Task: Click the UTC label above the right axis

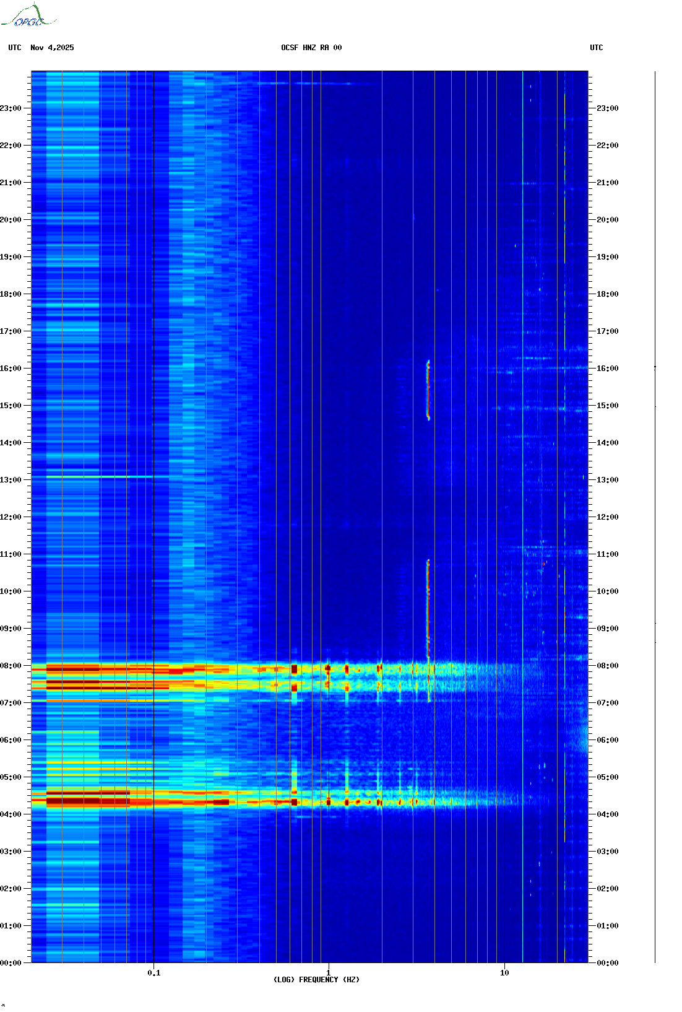Action: [x=597, y=48]
